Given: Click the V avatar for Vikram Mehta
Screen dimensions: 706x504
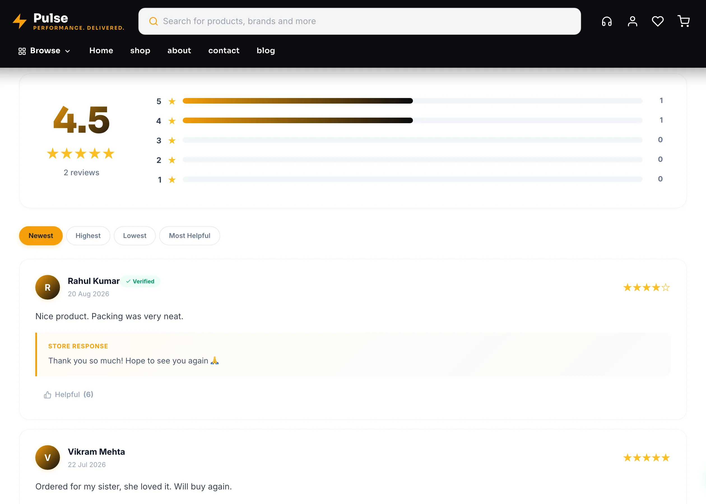Looking at the screenshot, I should point(48,458).
